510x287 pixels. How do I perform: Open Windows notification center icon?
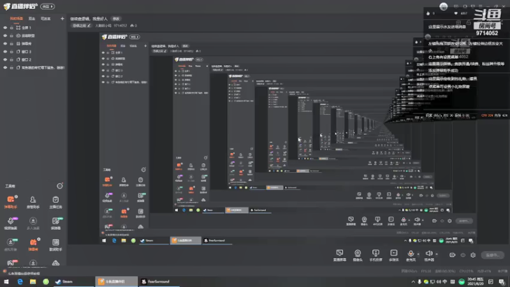point(501,282)
